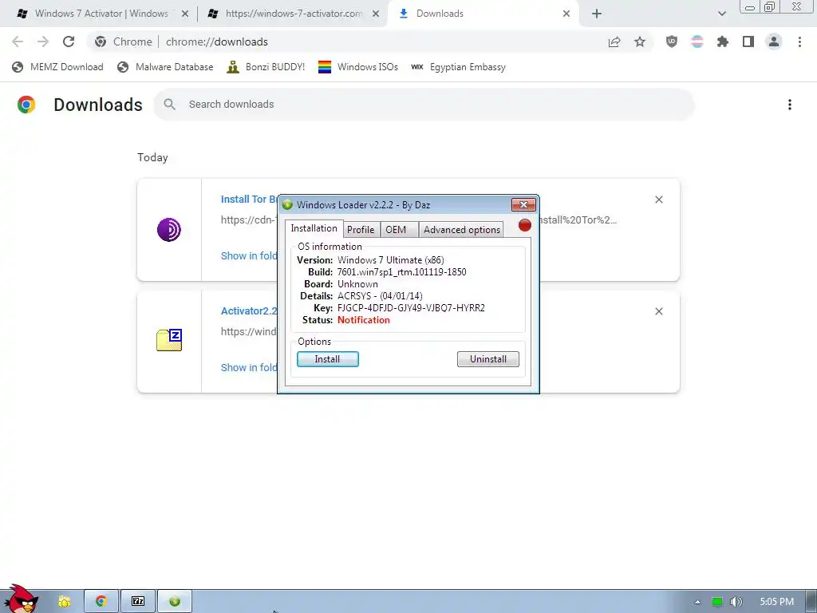Expand the tab search dropdown arrow

[721, 14]
